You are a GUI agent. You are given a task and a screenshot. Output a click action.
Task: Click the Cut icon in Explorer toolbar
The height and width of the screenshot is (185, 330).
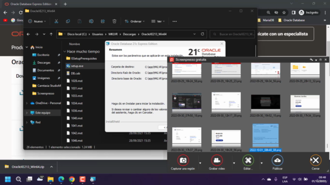pos(56,21)
